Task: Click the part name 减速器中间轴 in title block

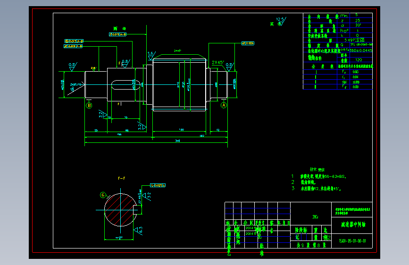Action: (x=353, y=224)
